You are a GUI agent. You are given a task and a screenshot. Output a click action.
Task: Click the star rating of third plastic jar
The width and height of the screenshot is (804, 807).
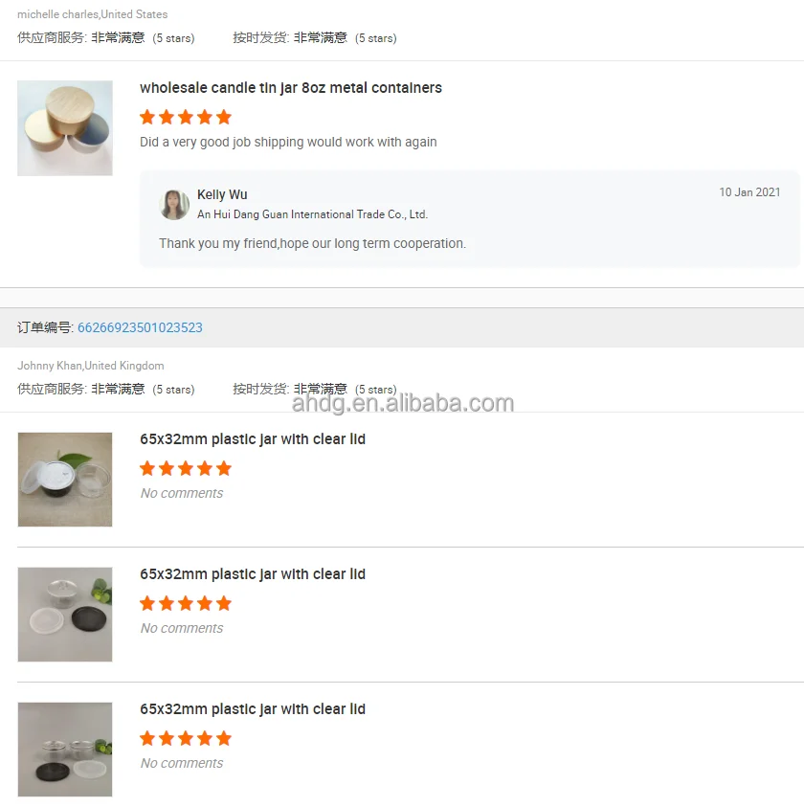[186, 738]
